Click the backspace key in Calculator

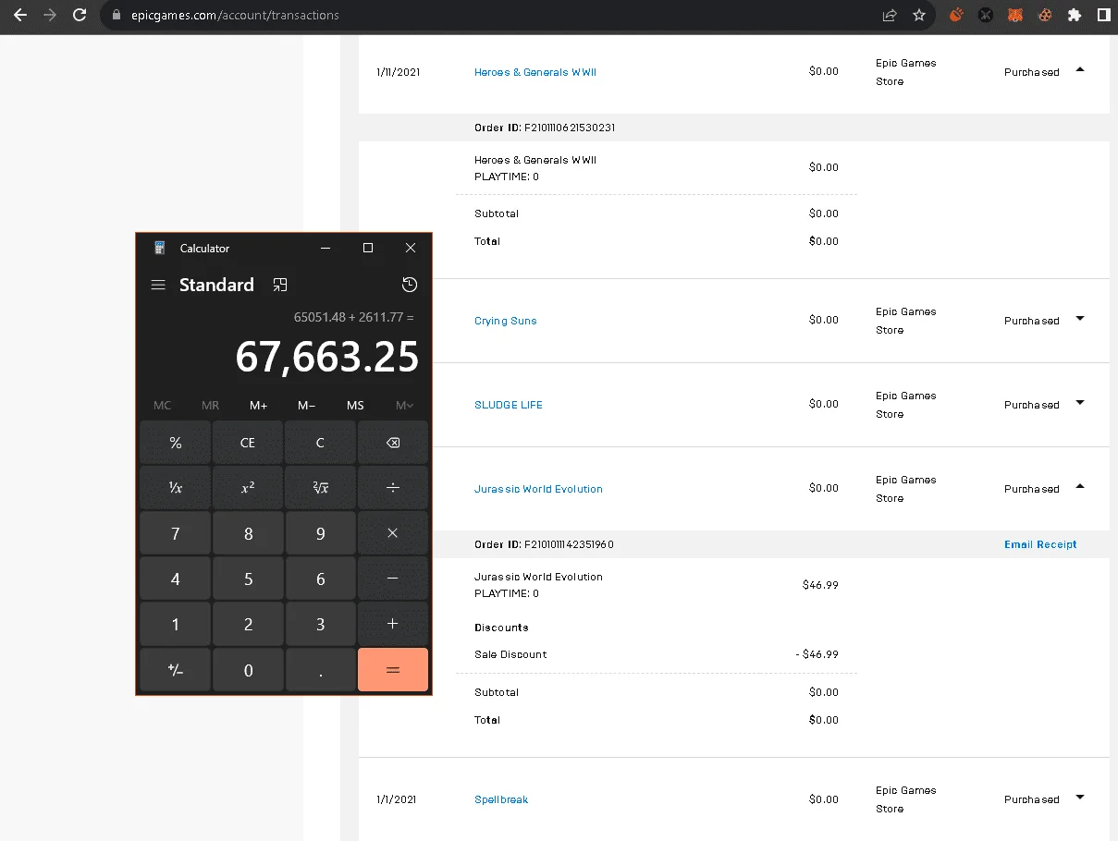point(393,443)
